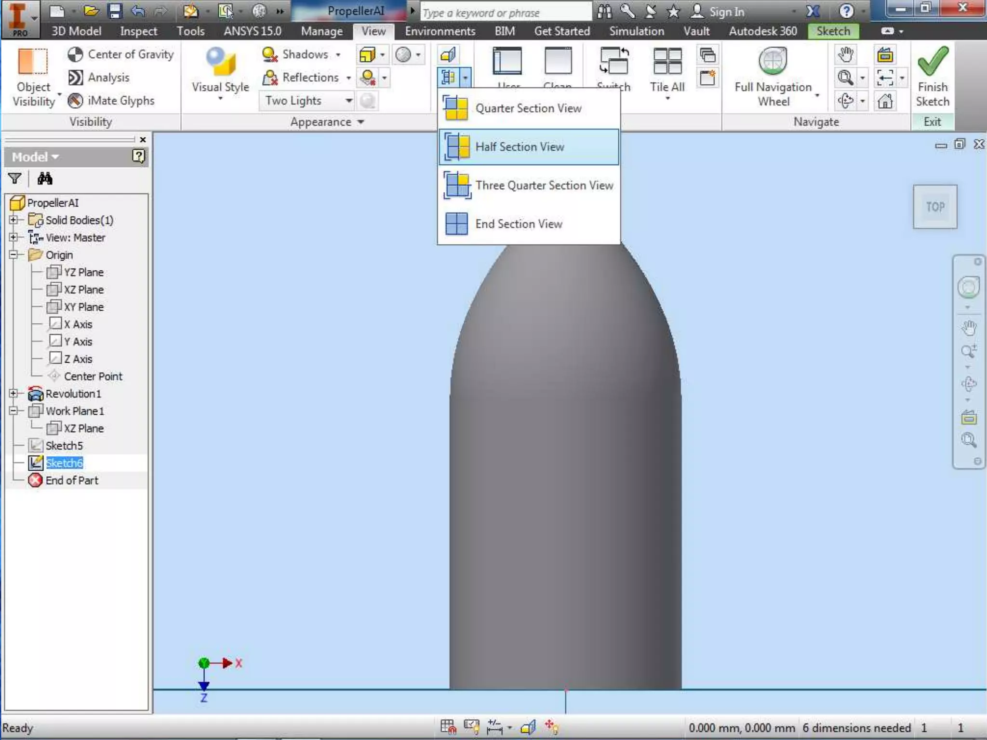
Task: Choose Quarter Section View from list
Action: point(528,108)
